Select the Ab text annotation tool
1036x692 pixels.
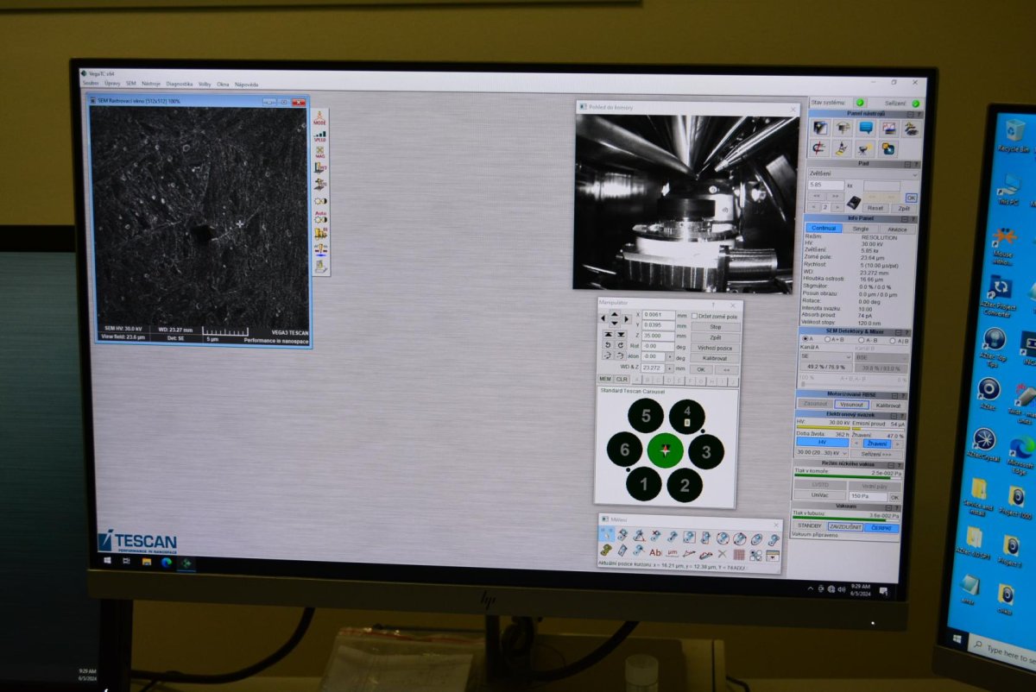(x=656, y=552)
